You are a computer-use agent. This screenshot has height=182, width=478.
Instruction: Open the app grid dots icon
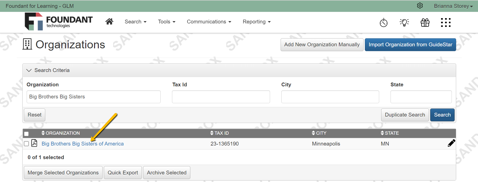(446, 22)
